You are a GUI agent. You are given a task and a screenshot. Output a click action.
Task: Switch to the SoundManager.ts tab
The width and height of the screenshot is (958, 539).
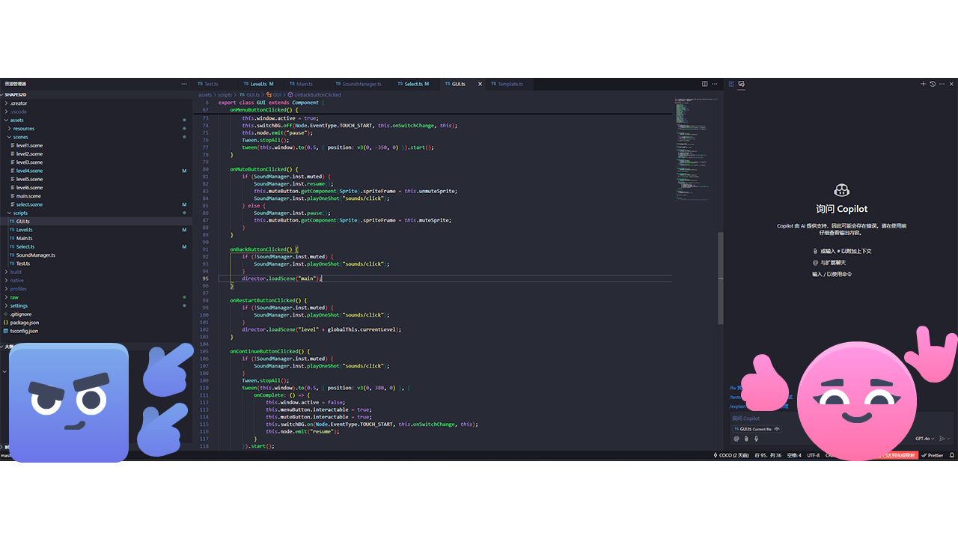point(359,84)
